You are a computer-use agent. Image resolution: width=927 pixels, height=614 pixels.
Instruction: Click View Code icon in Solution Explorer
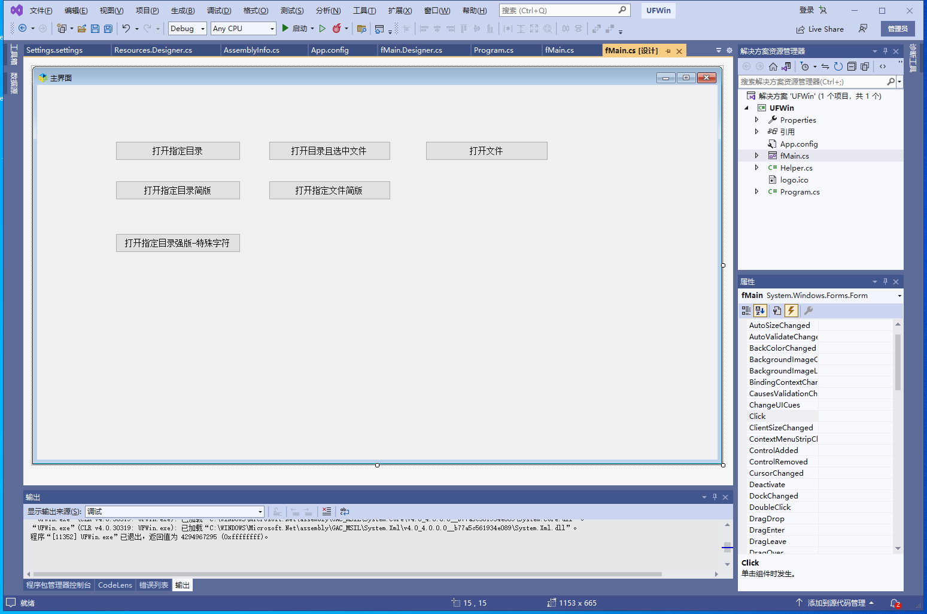point(883,66)
